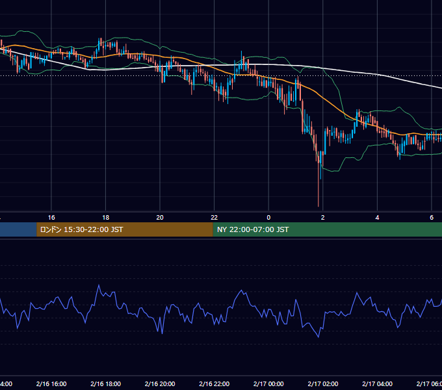442x390 pixels.
Task: Click the 2/16 22:00 time label
Action: [214, 383]
